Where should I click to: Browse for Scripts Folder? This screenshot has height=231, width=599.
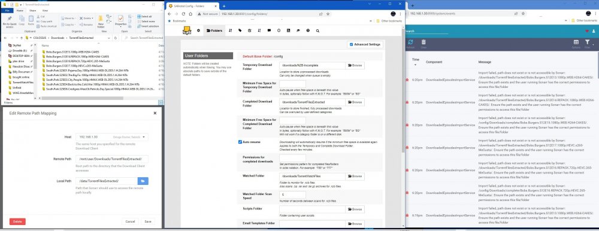click(x=355, y=209)
